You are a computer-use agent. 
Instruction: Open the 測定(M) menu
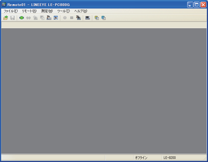coord(47,11)
